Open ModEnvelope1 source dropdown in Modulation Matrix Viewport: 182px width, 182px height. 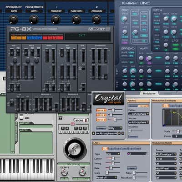(166, 154)
